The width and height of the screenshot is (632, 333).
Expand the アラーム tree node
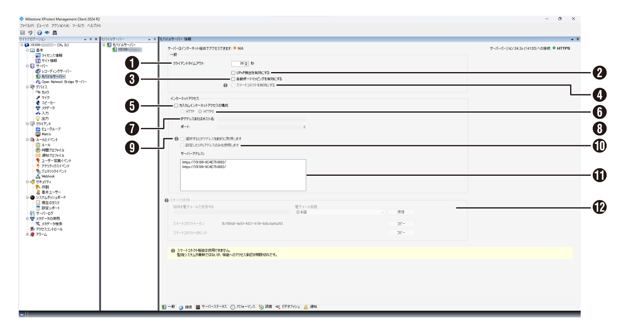click(x=27, y=234)
